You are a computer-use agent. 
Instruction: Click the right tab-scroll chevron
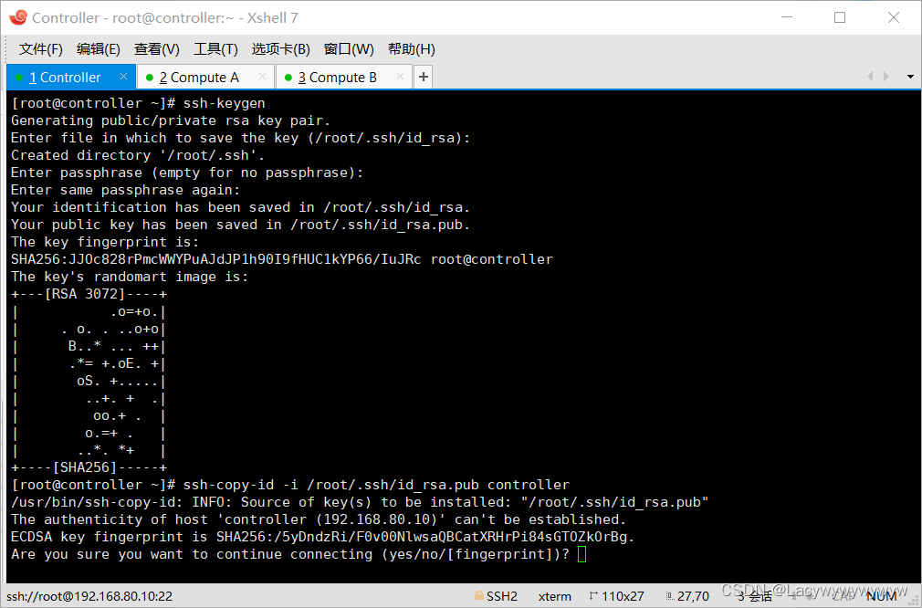[x=885, y=77]
